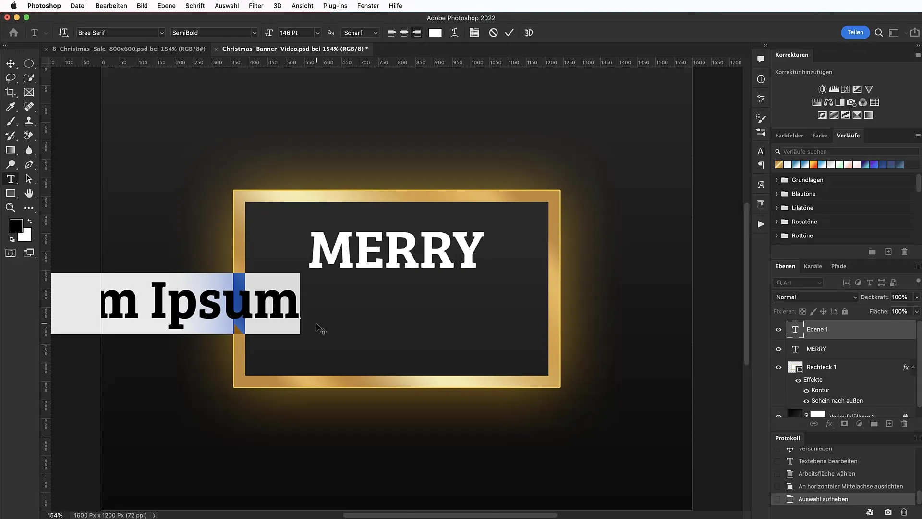This screenshot has height=519, width=922.
Task: Click the 3D text button in options bar
Action: point(529,33)
